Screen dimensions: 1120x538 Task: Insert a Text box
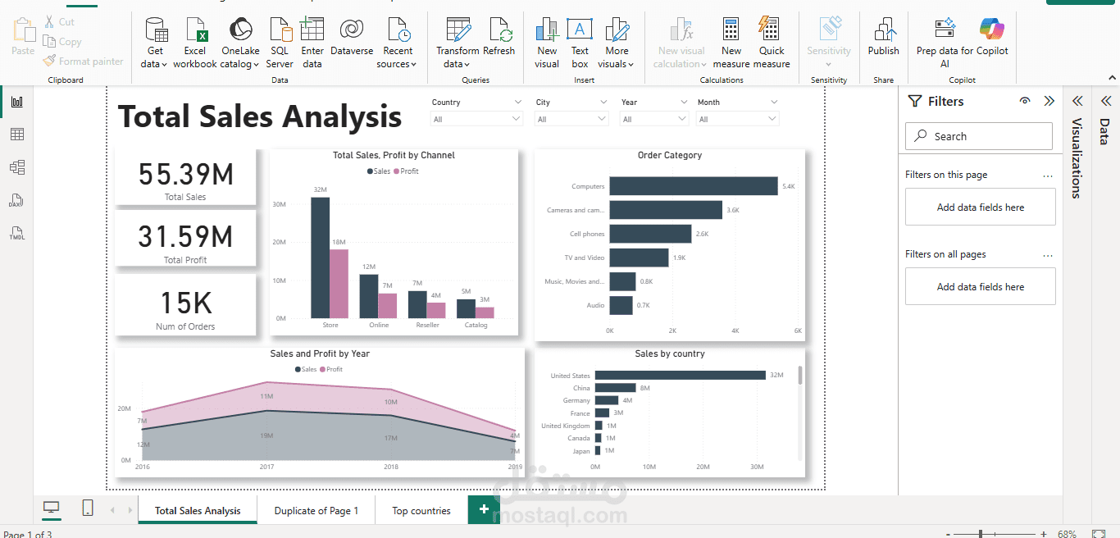[580, 43]
